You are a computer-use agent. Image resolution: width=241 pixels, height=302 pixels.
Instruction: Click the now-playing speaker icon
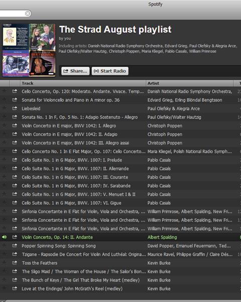coord(4,237)
